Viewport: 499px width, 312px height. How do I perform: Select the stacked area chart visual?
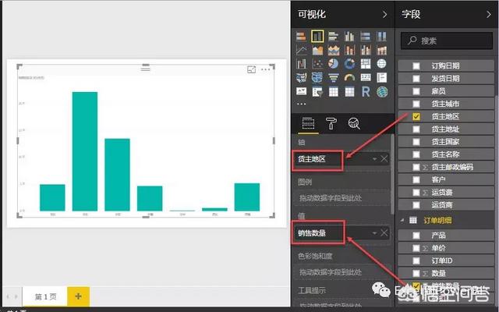tap(333, 50)
